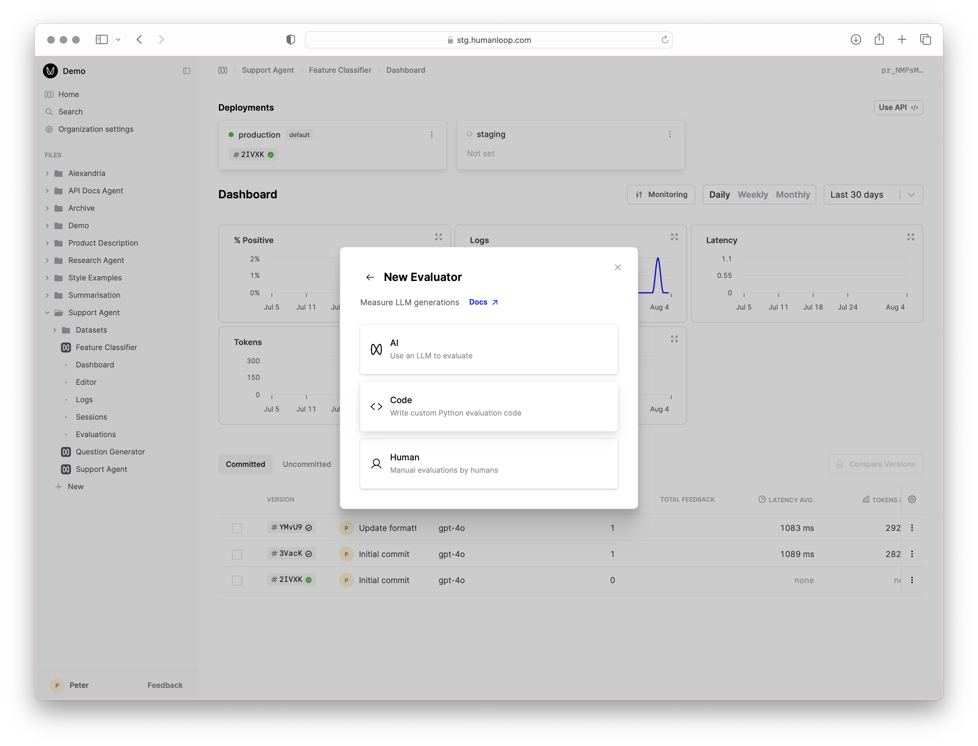Image resolution: width=978 pixels, height=746 pixels.
Task: Click the back arrow in New Evaluator dialog
Action: point(370,277)
